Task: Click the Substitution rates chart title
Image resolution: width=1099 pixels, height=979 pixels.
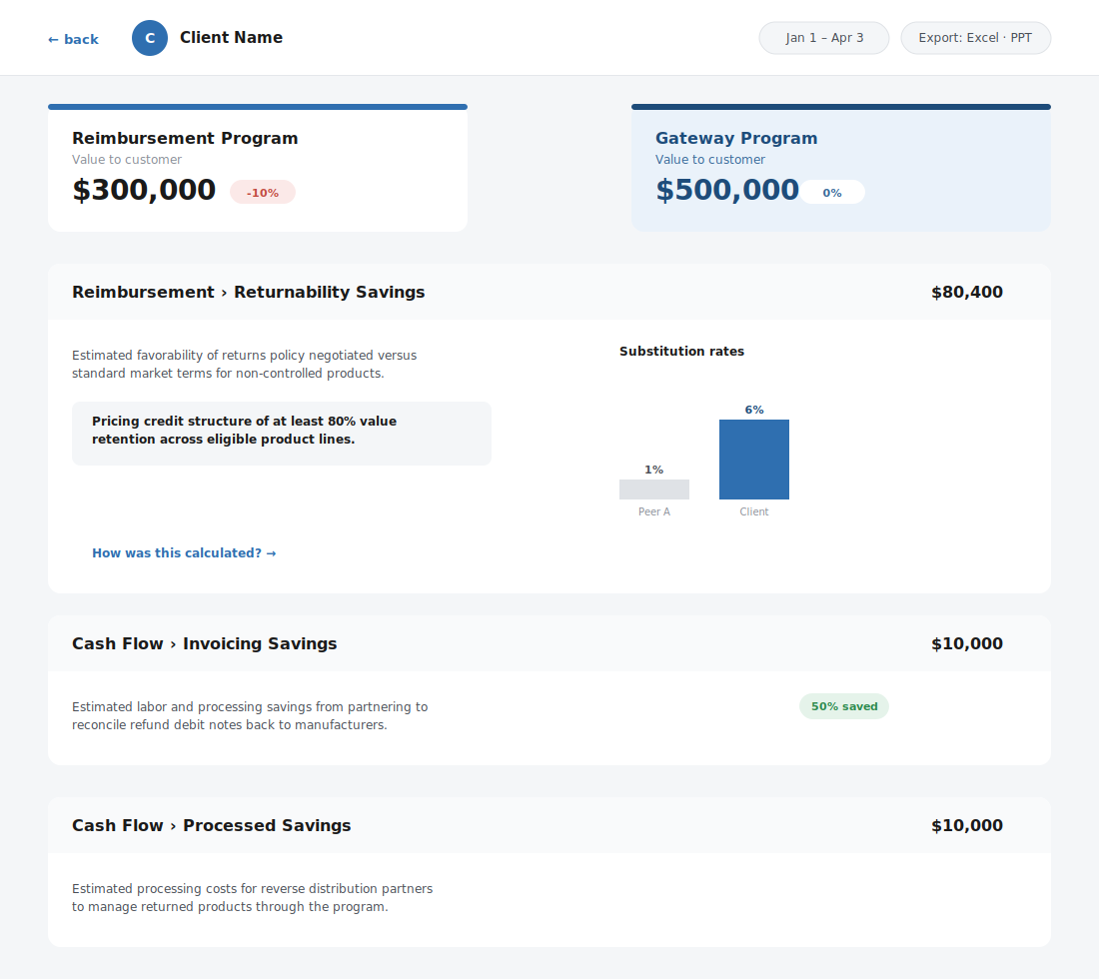Action: [x=682, y=351]
